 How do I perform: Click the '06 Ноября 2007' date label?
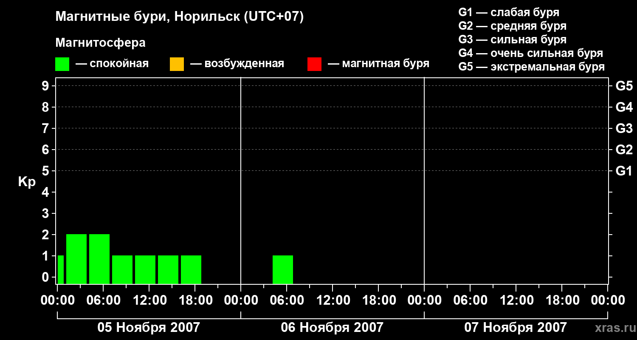(x=332, y=327)
